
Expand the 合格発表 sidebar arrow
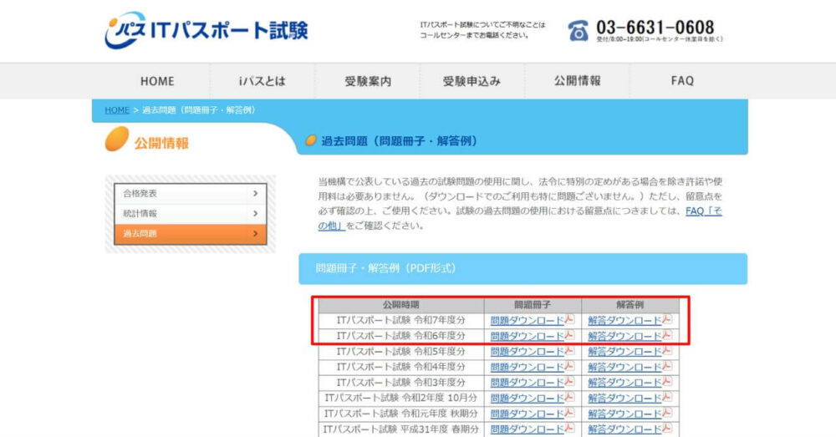pos(255,194)
